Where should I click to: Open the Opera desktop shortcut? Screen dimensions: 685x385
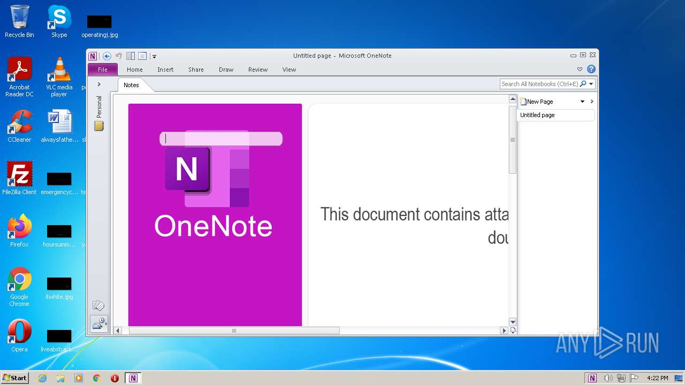click(x=19, y=336)
